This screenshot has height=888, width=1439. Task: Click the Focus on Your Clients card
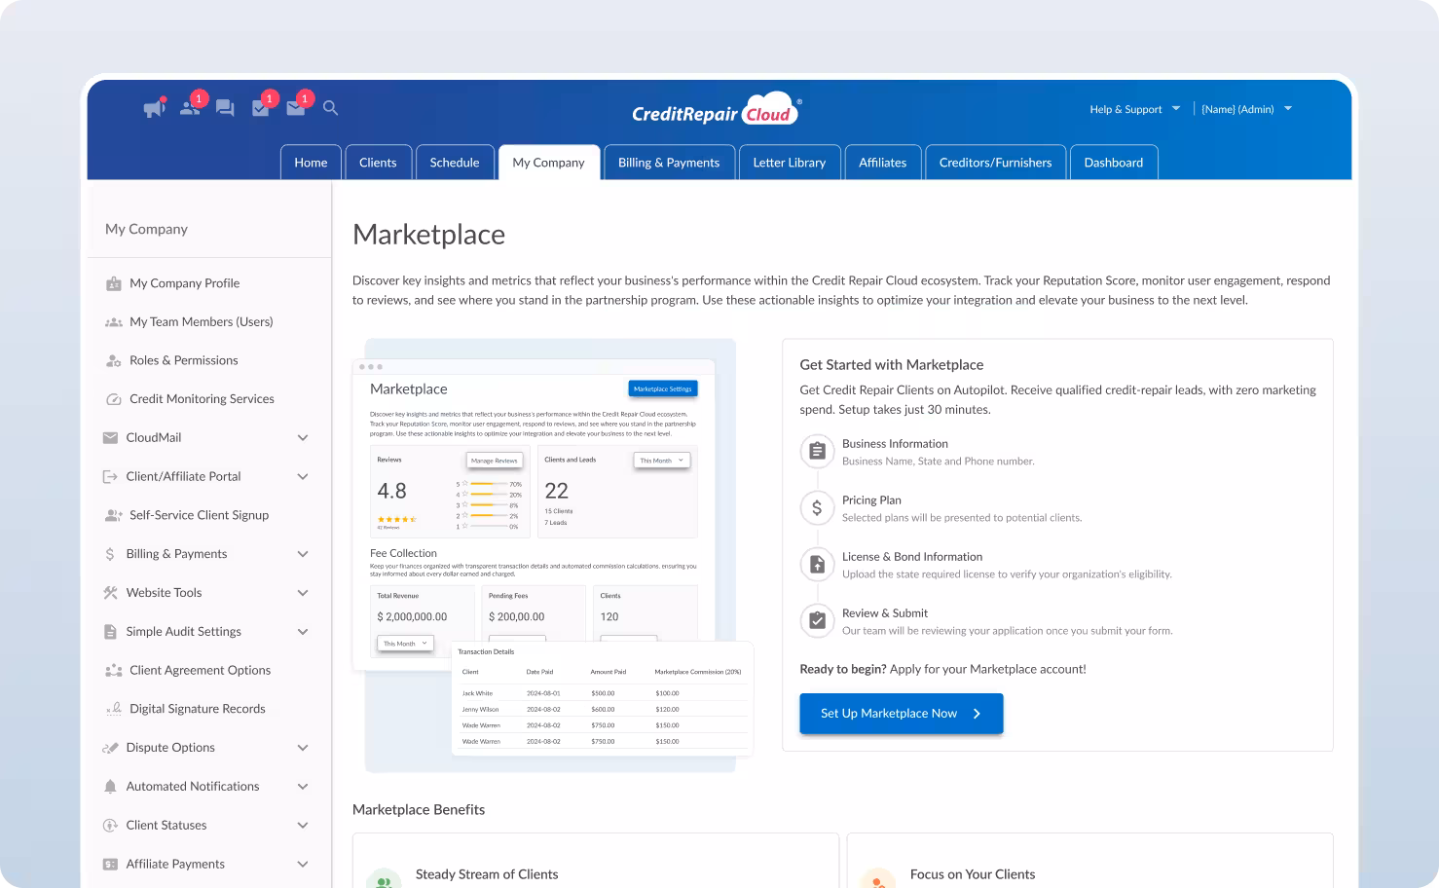1089,861
